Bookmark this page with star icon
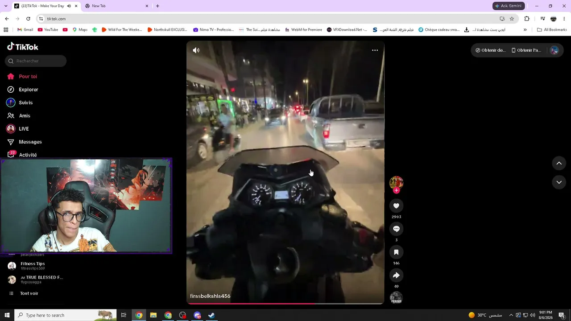The width and height of the screenshot is (571, 321). [x=512, y=19]
